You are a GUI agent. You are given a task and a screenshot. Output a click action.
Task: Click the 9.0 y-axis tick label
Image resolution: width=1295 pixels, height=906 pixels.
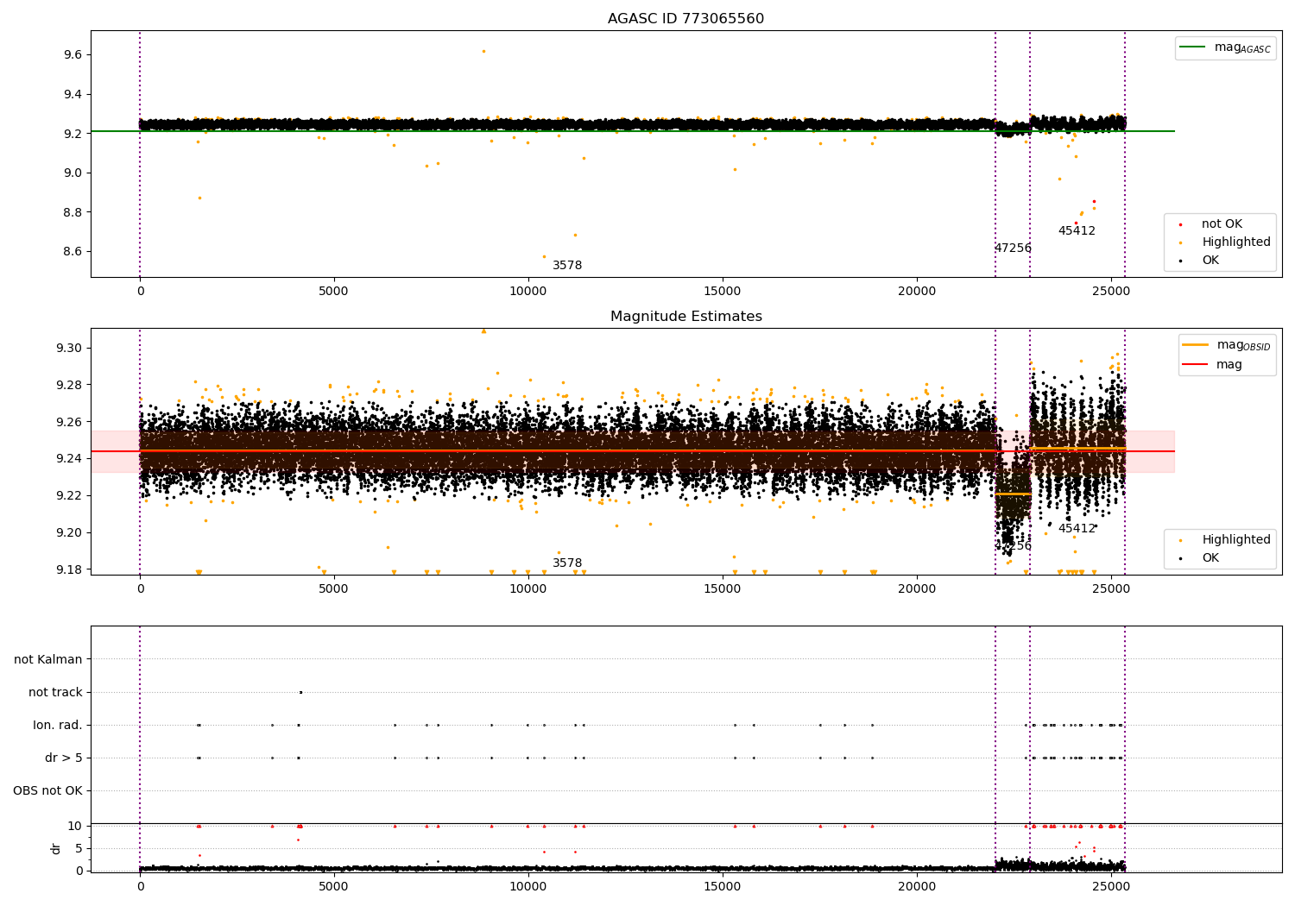73,173
